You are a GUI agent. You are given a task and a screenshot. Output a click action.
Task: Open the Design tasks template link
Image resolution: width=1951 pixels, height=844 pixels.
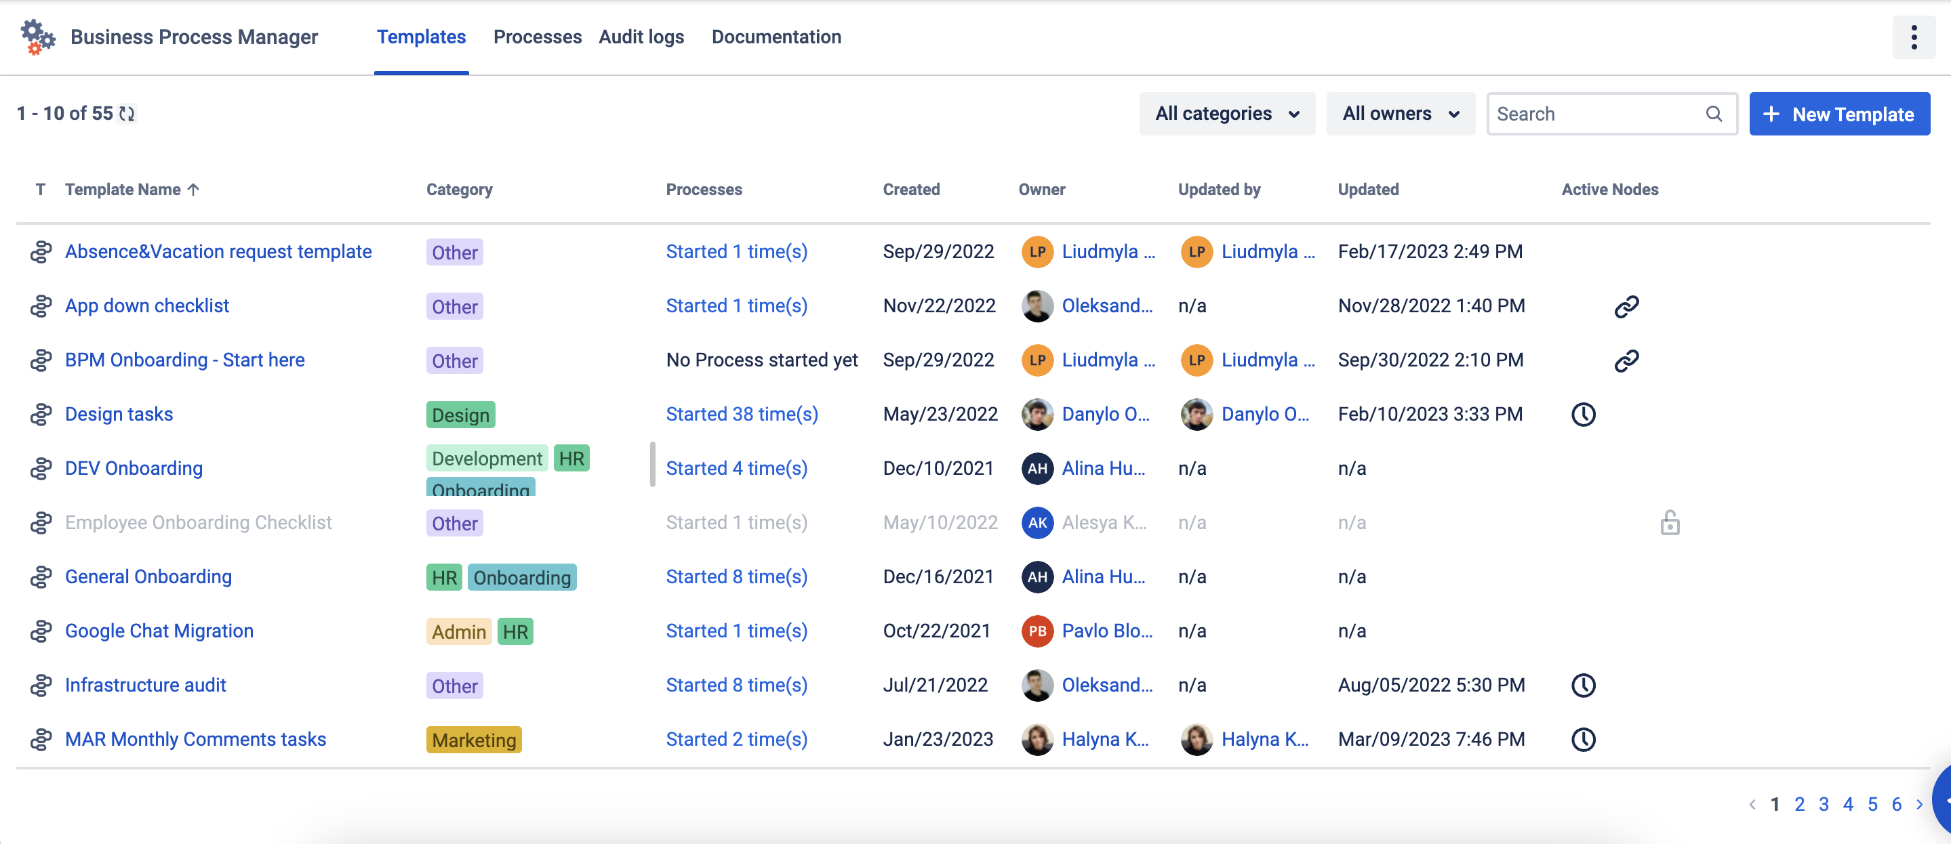[x=119, y=415]
